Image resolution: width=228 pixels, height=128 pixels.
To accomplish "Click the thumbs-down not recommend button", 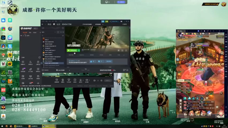I will [x=101, y=61].
